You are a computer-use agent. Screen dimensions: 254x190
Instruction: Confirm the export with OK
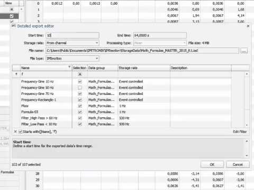point(212,164)
